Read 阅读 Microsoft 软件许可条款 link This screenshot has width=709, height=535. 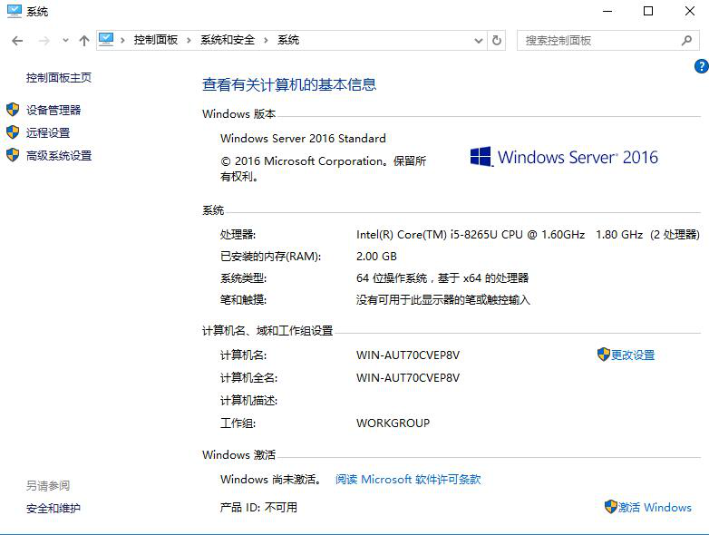[x=408, y=480]
